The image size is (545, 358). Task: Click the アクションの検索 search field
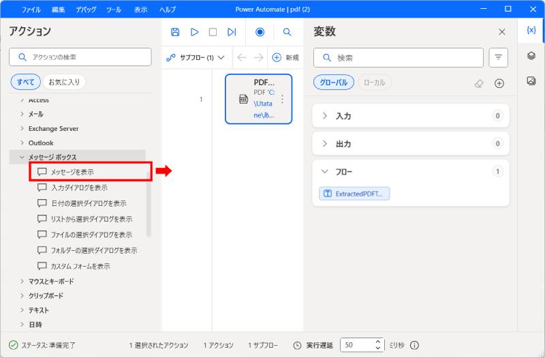(x=80, y=57)
